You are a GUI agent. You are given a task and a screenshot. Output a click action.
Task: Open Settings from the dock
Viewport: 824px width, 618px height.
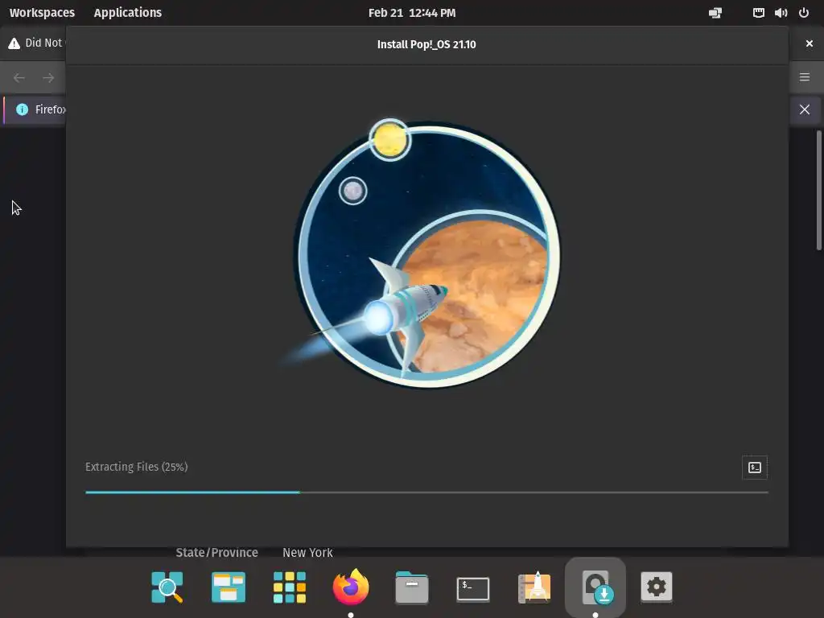pos(657,587)
